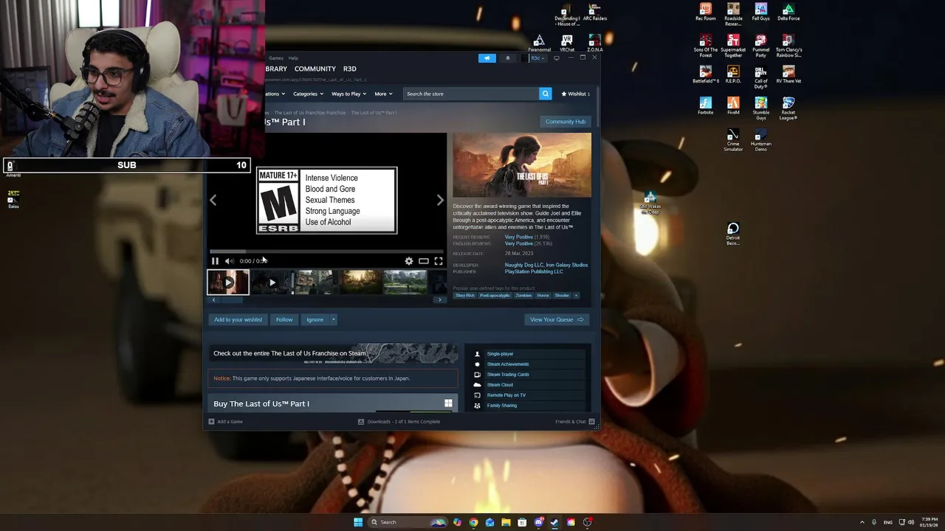This screenshot has height=531, width=945.
Task: Expand the More store dropdown
Action: tap(382, 94)
